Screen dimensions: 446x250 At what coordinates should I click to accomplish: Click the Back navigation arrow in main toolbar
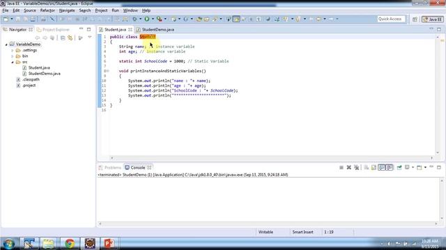[x=318, y=19]
